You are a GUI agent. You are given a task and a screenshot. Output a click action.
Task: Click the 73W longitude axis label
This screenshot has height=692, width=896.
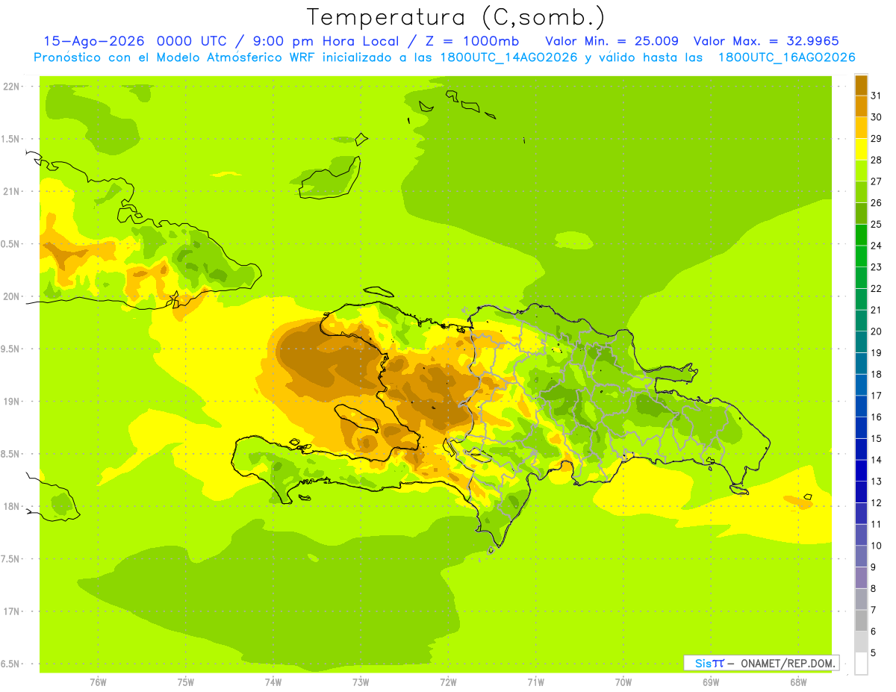pos(361,682)
